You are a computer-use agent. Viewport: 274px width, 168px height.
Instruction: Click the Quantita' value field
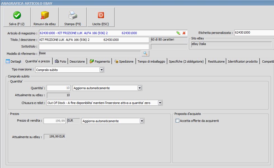[58, 88]
